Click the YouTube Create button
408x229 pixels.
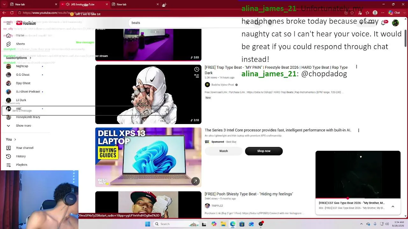click(x=367, y=23)
